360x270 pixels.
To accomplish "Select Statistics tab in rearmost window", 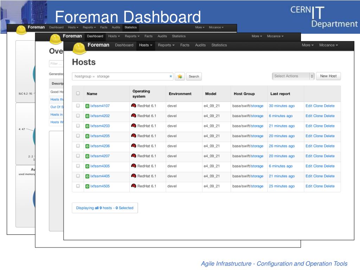I will click(131, 27).
